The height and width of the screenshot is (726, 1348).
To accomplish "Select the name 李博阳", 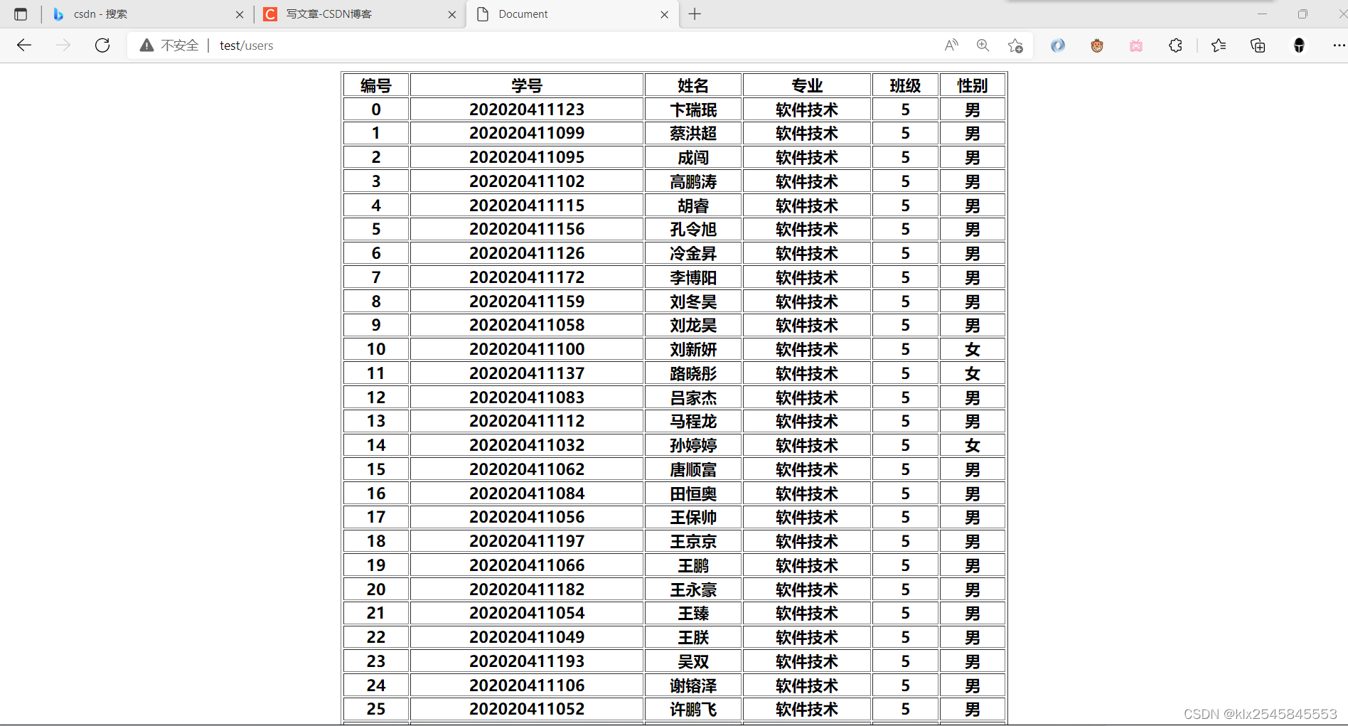I will pos(693,277).
